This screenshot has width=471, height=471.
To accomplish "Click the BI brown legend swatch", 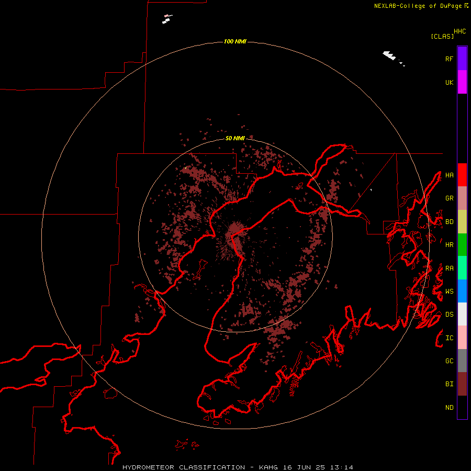I will point(462,384).
